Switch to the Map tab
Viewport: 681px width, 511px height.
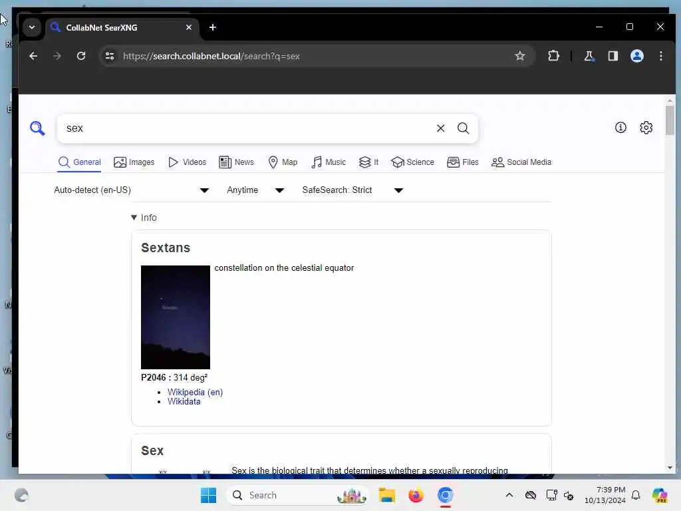pyautogui.click(x=283, y=162)
